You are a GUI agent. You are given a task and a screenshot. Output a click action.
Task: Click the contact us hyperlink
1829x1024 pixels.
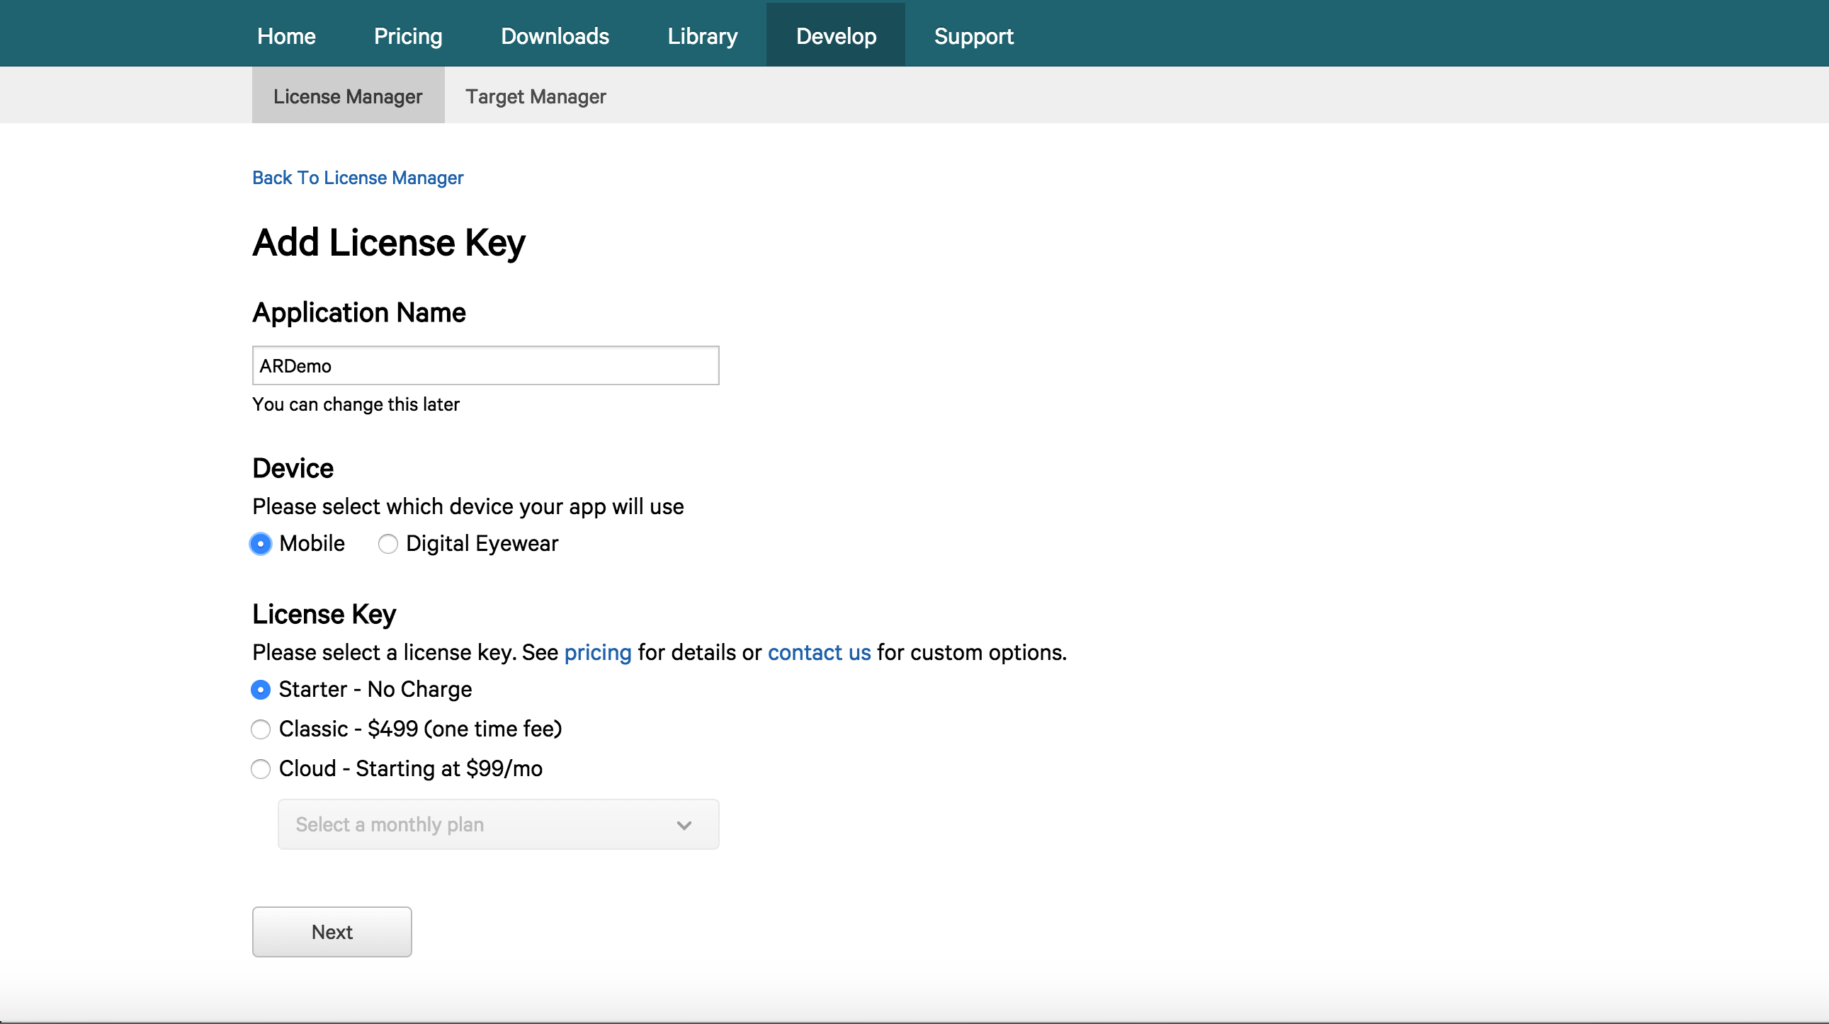pyautogui.click(x=819, y=651)
